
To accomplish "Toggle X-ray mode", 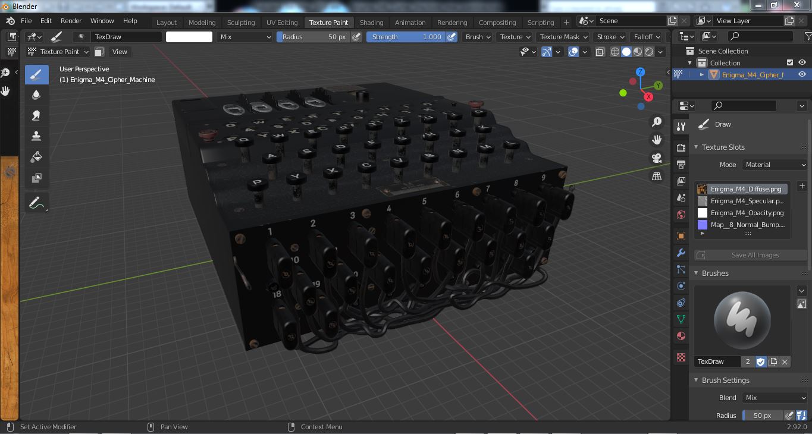I will coord(600,52).
